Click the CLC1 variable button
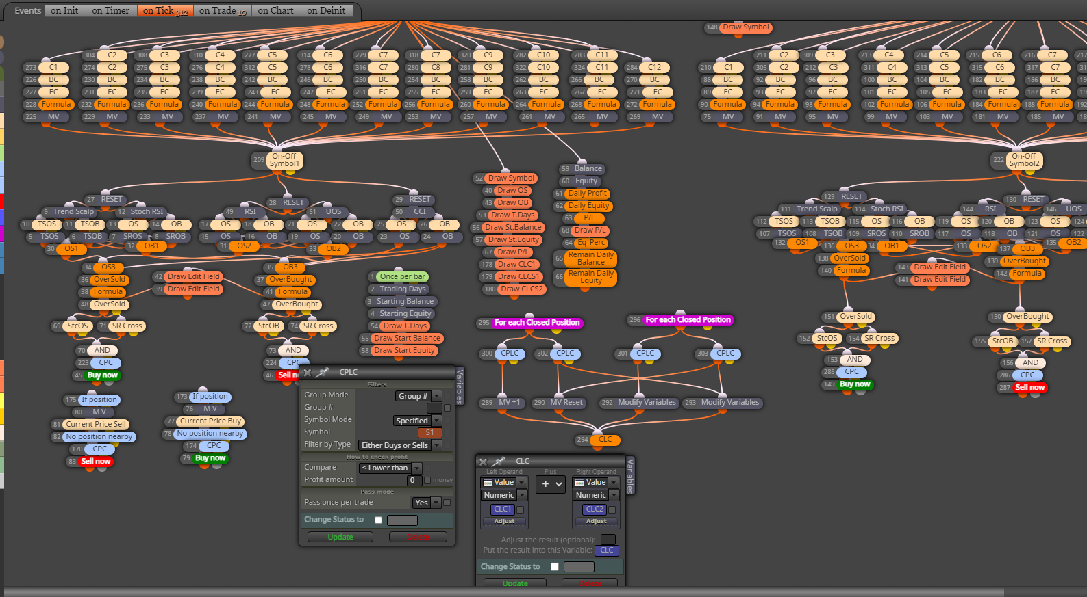Screen dimensions: 1087x597 503,509
